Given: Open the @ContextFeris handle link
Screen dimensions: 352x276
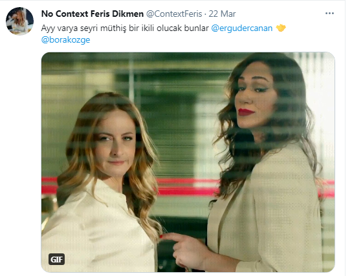Looking at the screenshot, I should tap(174, 14).
